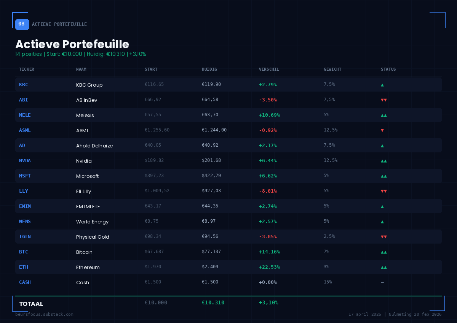Click KBC's green up arrow status icon
The height and width of the screenshot is (323, 457).
pyautogui.click(x=382, y=84)
